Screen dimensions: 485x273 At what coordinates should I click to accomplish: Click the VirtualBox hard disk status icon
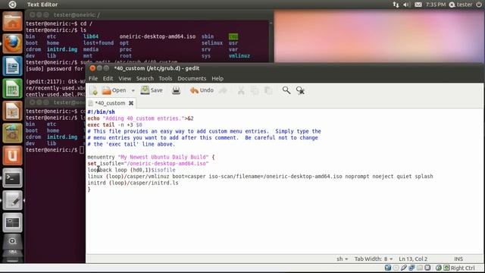[388, 268]
